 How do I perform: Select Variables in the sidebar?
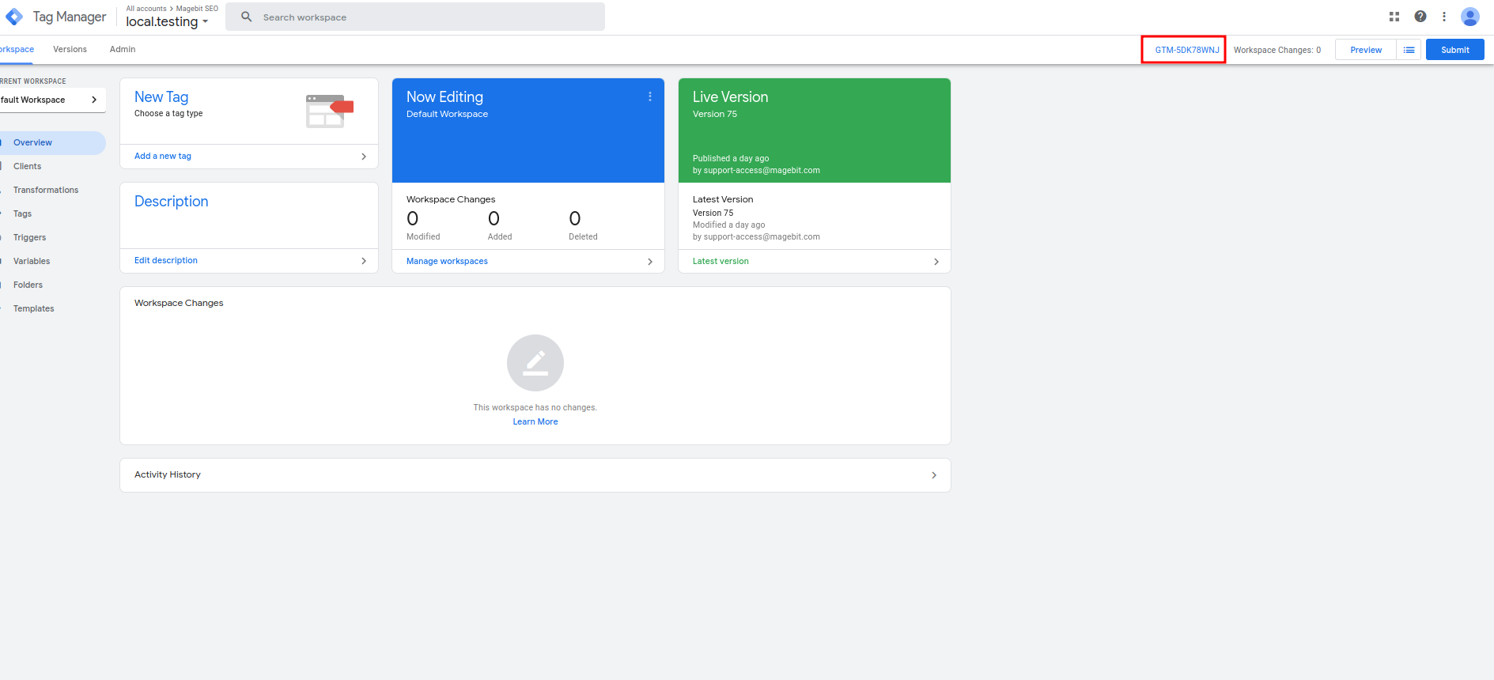(32, 261)
